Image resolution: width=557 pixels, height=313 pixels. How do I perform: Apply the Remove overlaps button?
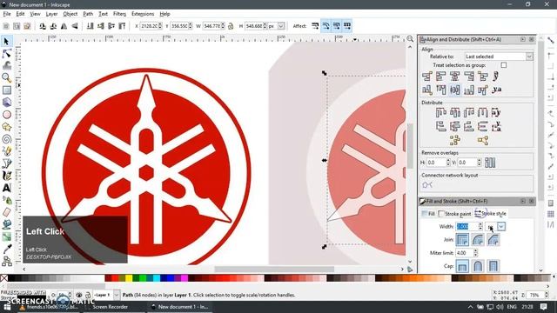pyautogui.click(x=490, y=163)
